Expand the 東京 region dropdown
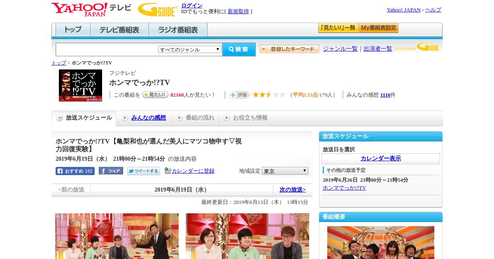This screenshot has width=494, height=259. pos(285,171)
